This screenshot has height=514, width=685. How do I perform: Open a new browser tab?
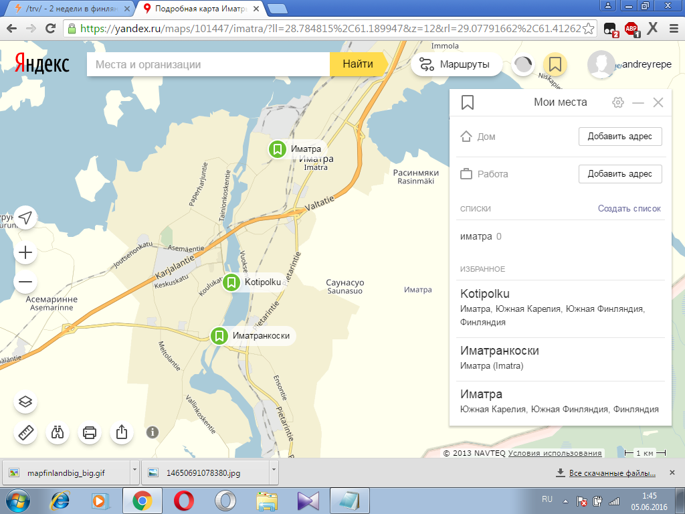(276, 8)
